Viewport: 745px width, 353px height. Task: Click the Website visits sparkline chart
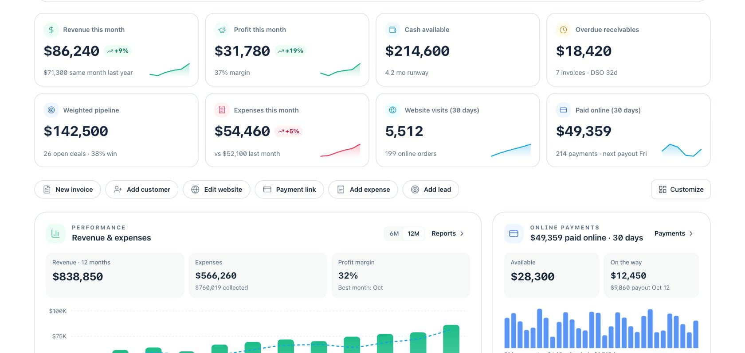(x=511, y=150)
